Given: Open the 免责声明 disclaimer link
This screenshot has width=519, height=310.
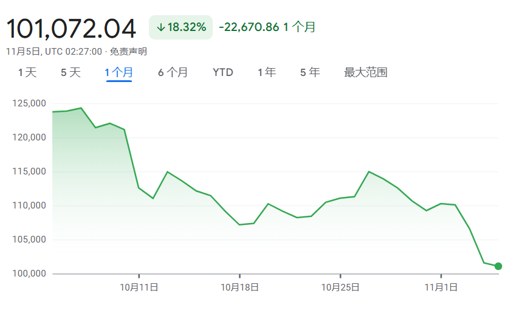Looking at the screenshot, I should [x=128, y=52].
